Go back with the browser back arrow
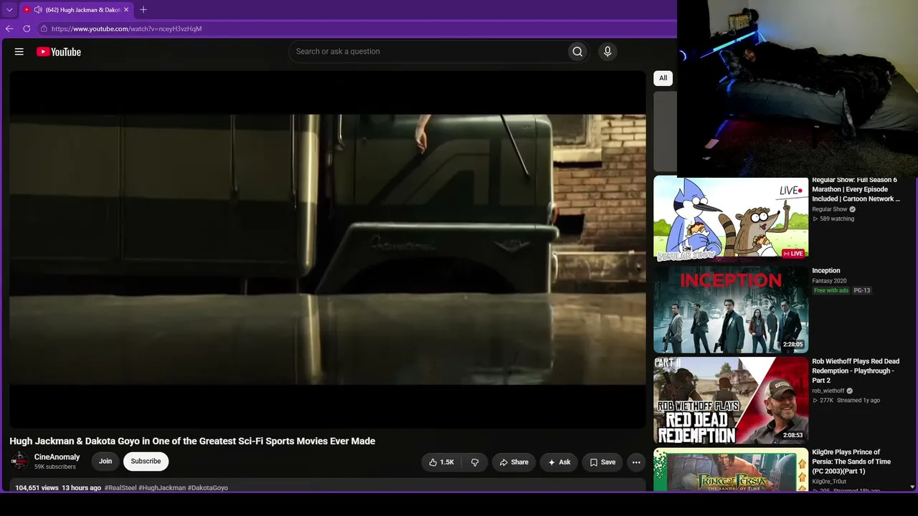The height and width of the screenshot is (516, 918). pyautogui.click(x=9, y=29)
